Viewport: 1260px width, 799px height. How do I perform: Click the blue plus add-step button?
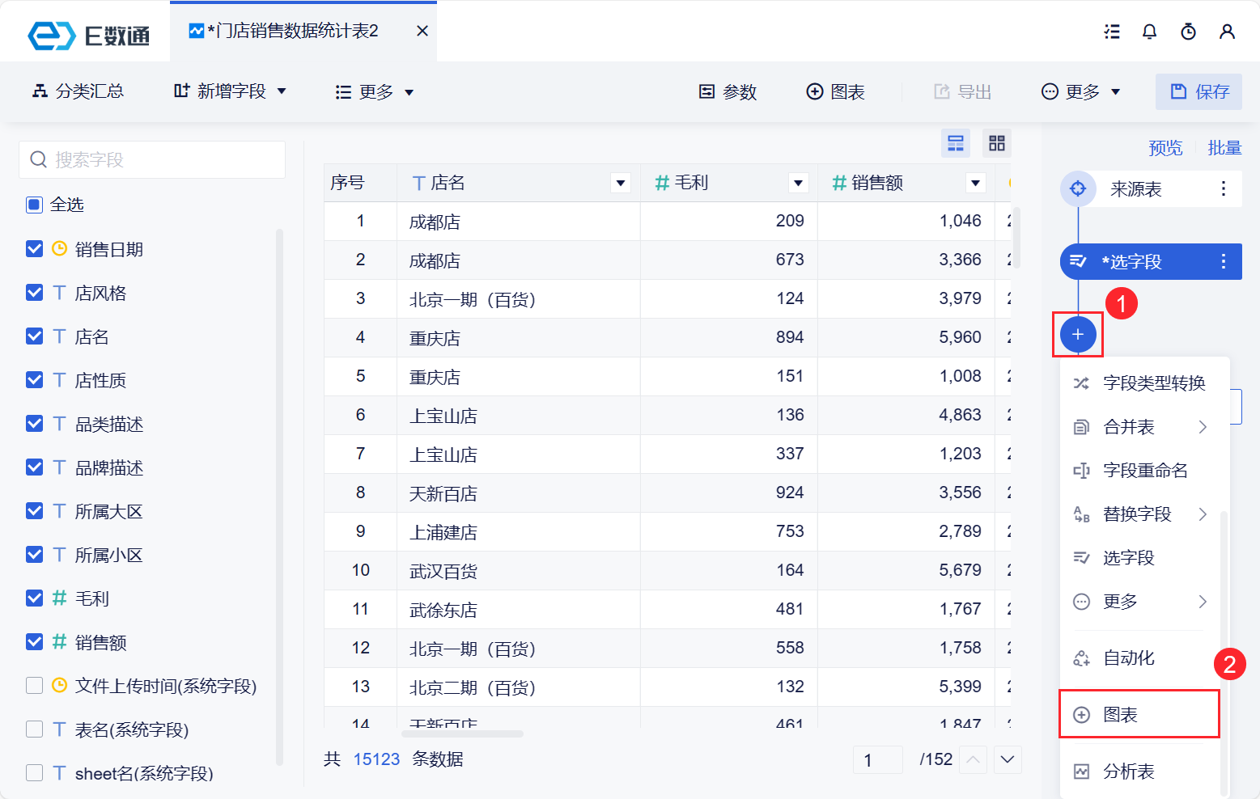click(1078, 334)
